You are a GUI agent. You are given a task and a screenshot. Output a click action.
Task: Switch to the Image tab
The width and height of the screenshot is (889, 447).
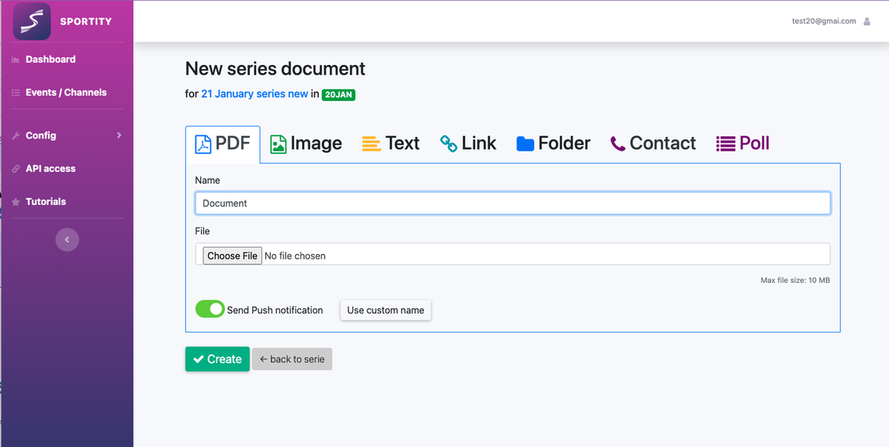coord(306,144)
